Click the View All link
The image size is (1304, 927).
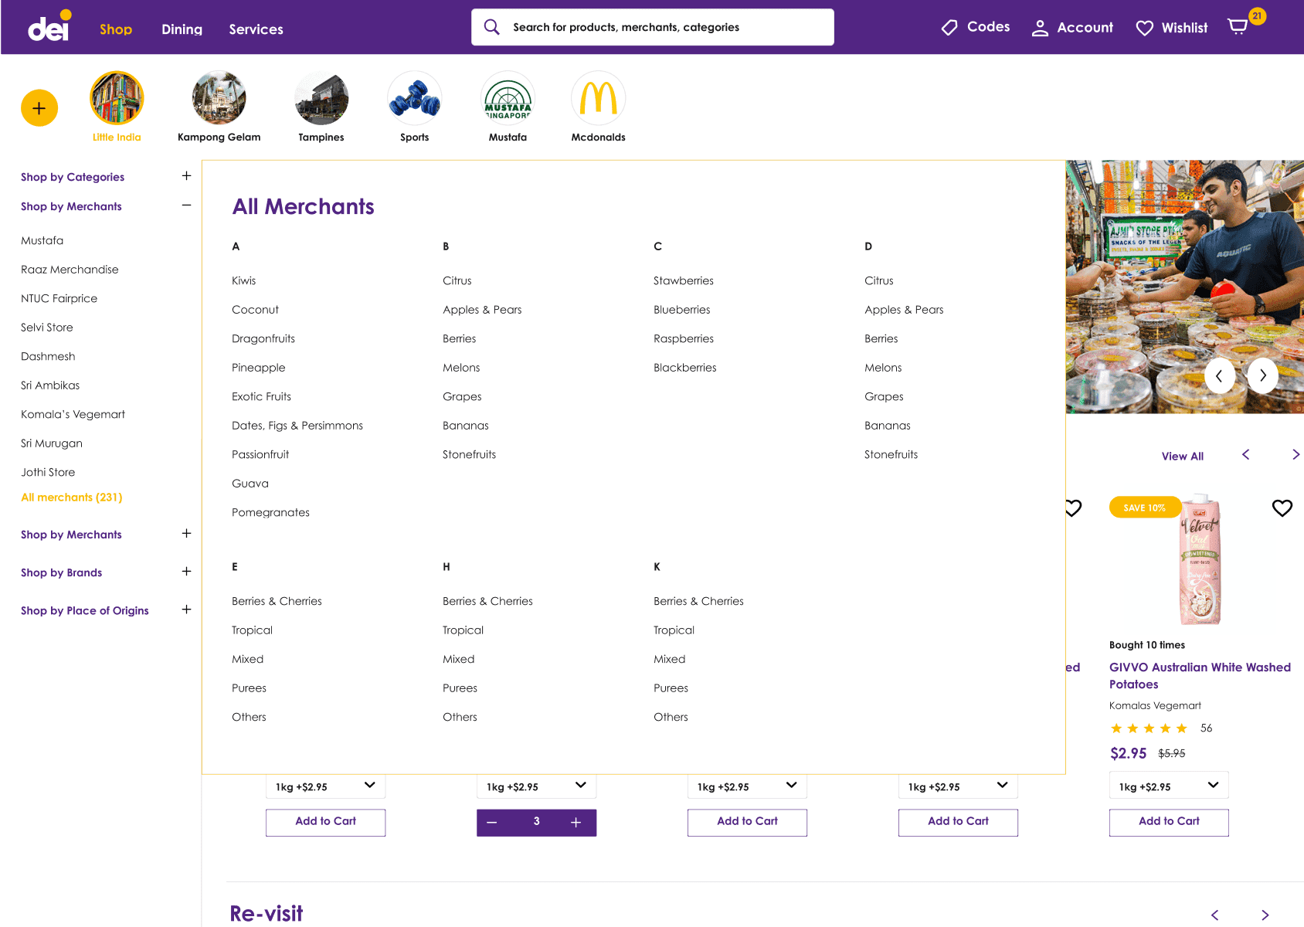pos(1182,457)
